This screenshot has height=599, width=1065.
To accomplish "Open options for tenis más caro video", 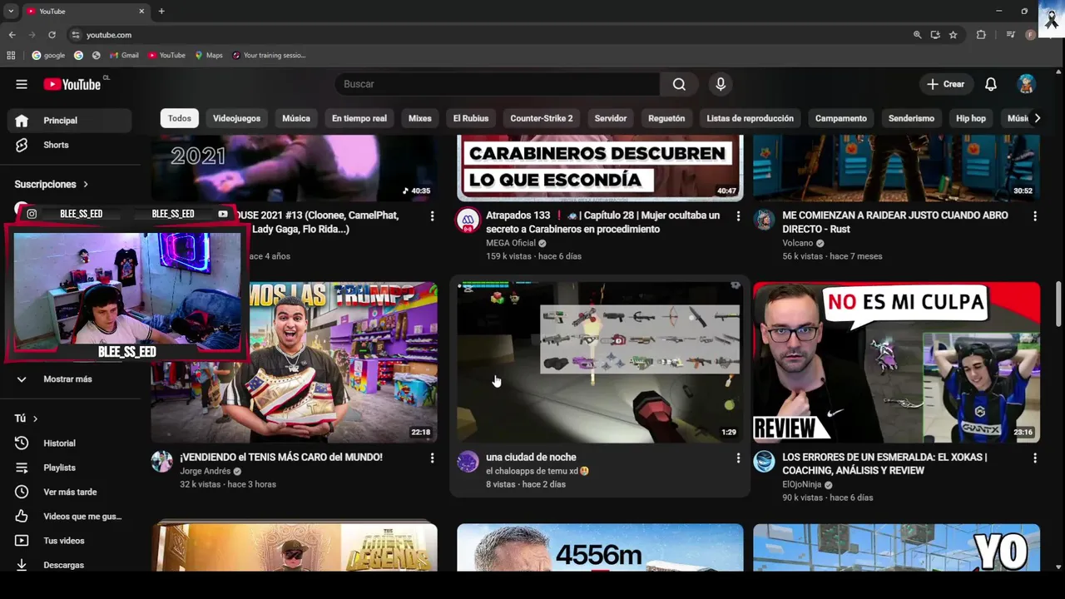I will click(x=432, y=458).
